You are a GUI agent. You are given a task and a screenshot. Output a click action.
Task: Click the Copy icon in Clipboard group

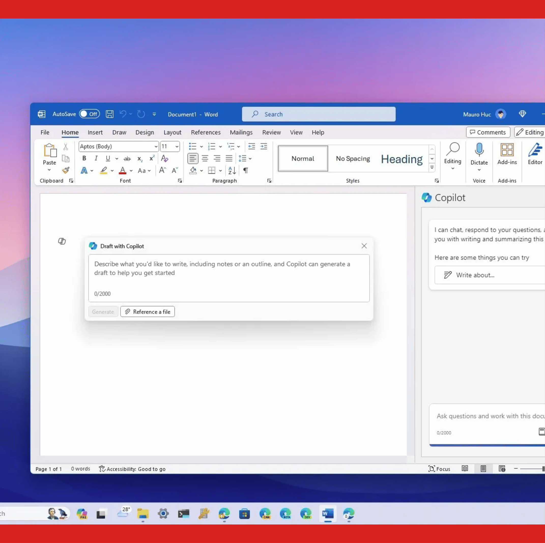(x=65, y=159)
